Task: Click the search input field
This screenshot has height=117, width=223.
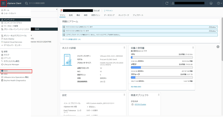Action: coord(37,3)
